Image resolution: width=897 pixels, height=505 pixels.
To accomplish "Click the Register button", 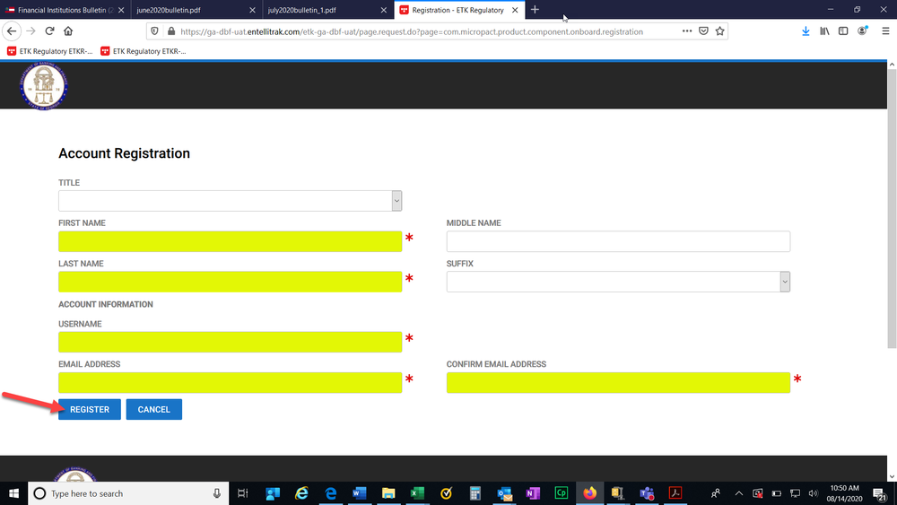I will [x=90, y=409].
